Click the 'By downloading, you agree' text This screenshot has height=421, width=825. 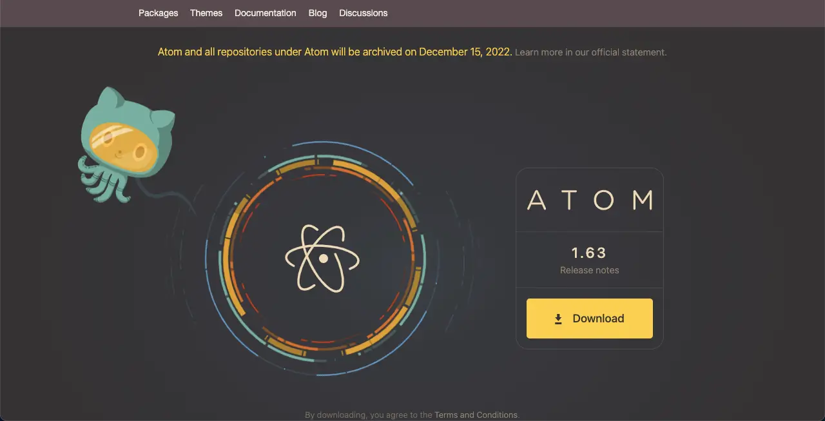click(x=369, y=415)
